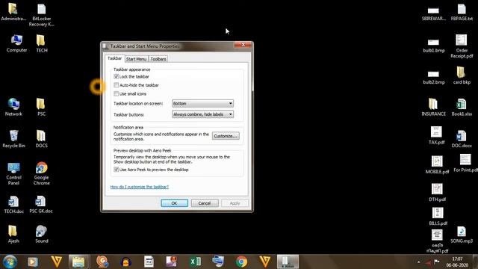The image size is (478, 269).
Task: Open Excel from the taskbar
Action: coord(196,262)
